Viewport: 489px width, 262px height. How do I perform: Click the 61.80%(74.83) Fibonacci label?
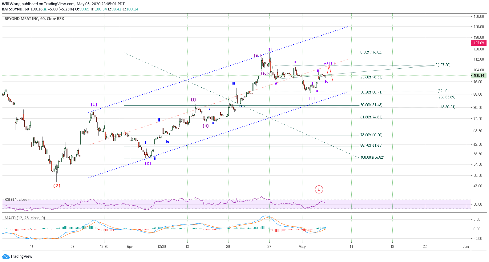(x=371, y=117)
